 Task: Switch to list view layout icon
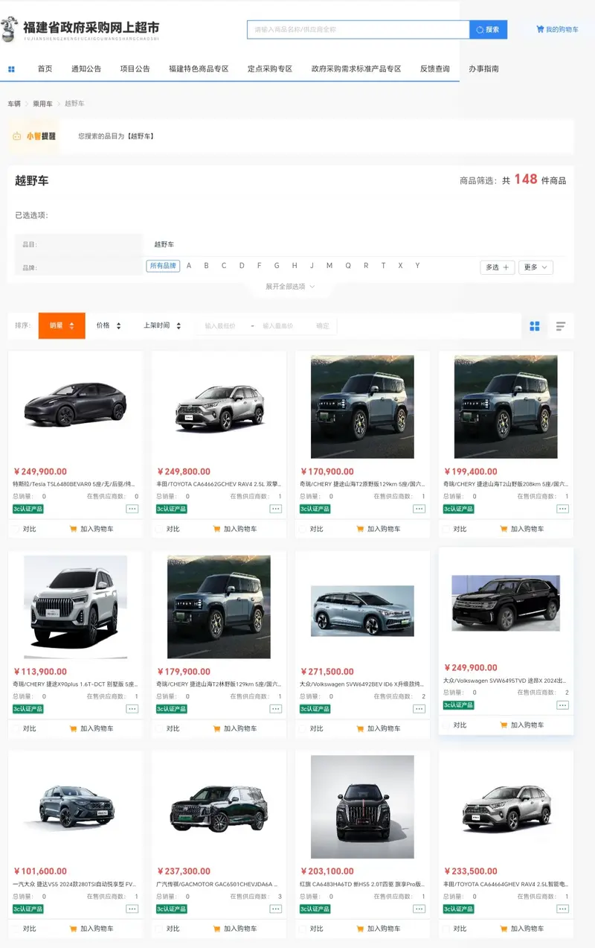(561, 326)
